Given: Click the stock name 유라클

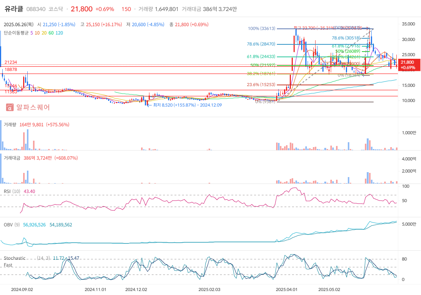Looking at the screenshot, I should (x=14, y=9).
